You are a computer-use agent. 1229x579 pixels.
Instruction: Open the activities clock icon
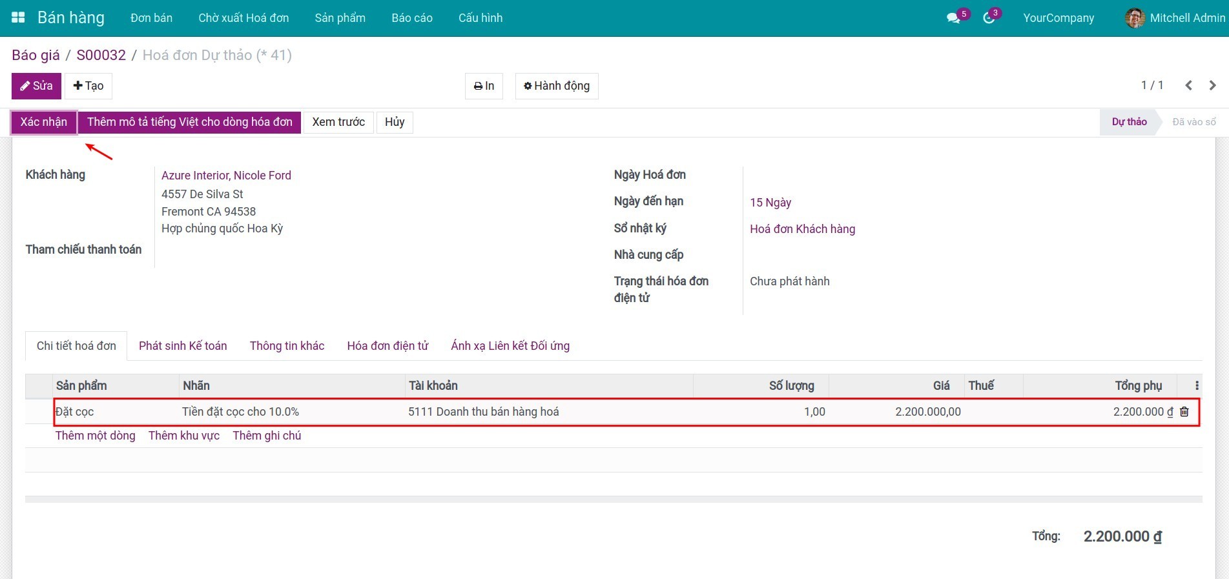[x=989, y=18]
